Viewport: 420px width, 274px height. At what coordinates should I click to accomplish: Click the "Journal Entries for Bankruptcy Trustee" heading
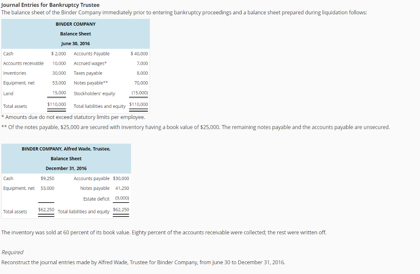coord(50,5)
